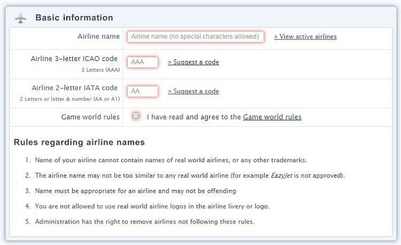Viewport: 401px width, 245px height.
Task: Click the Rules regarding airline names heading
Action: 79,142
